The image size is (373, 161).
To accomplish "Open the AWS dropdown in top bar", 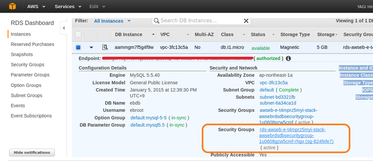I will (36, 7).
